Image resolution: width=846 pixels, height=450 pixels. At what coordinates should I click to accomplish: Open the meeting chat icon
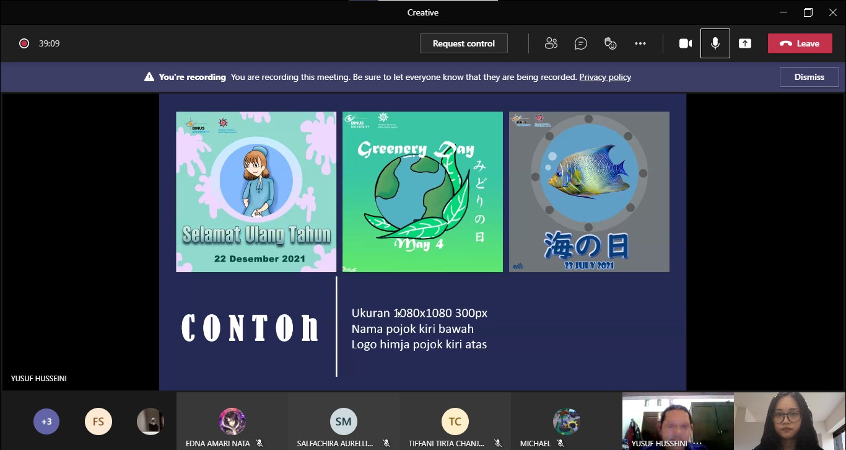580,43
